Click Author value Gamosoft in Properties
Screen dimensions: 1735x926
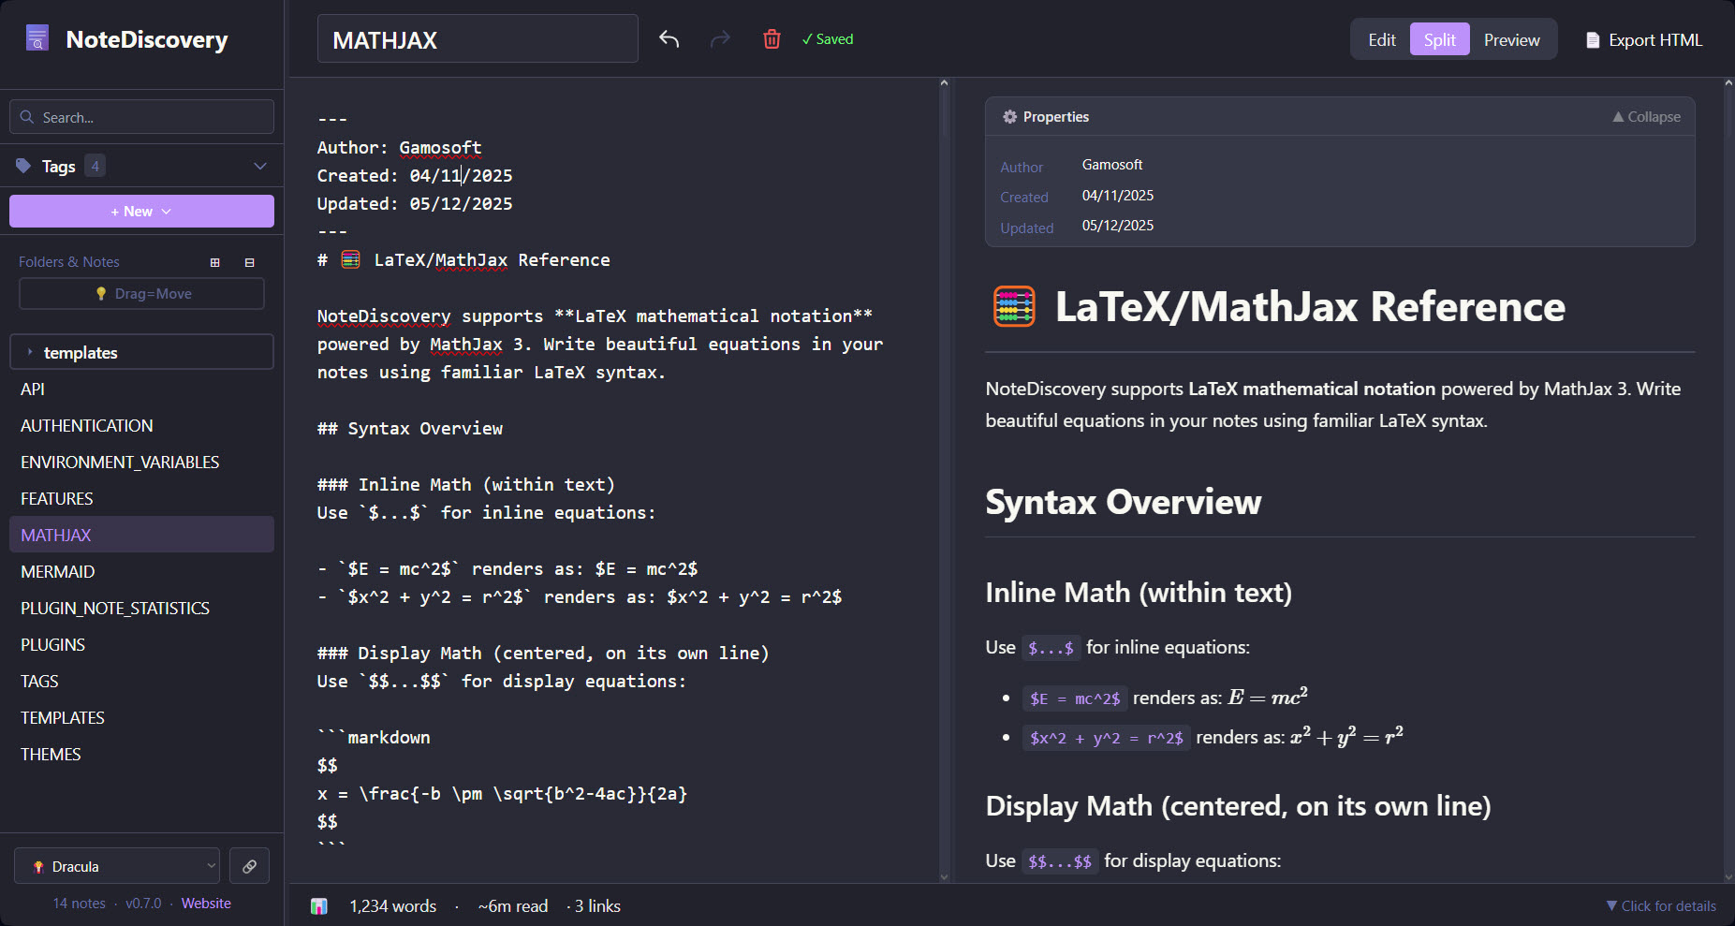click(1112, 165)
